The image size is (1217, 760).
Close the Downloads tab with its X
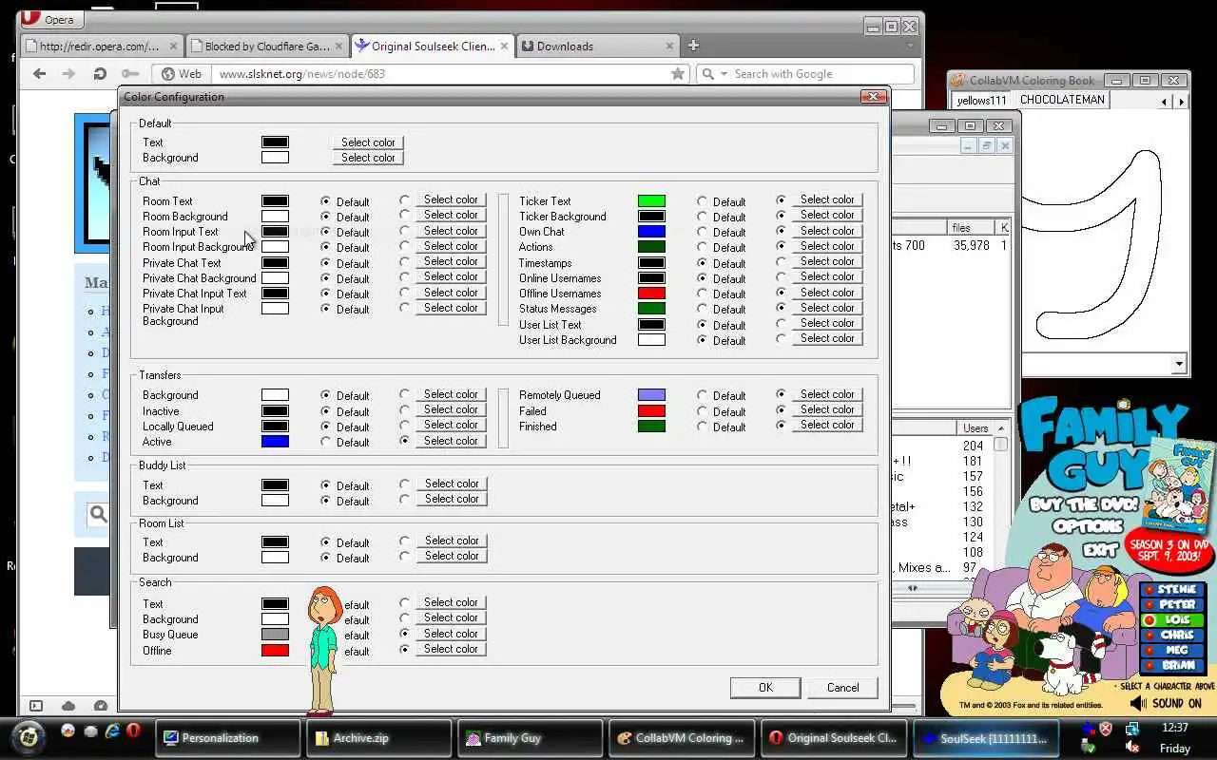click(x=669, y=46)
